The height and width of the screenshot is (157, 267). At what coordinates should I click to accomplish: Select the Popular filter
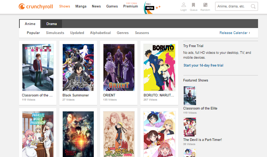(33, 33)
